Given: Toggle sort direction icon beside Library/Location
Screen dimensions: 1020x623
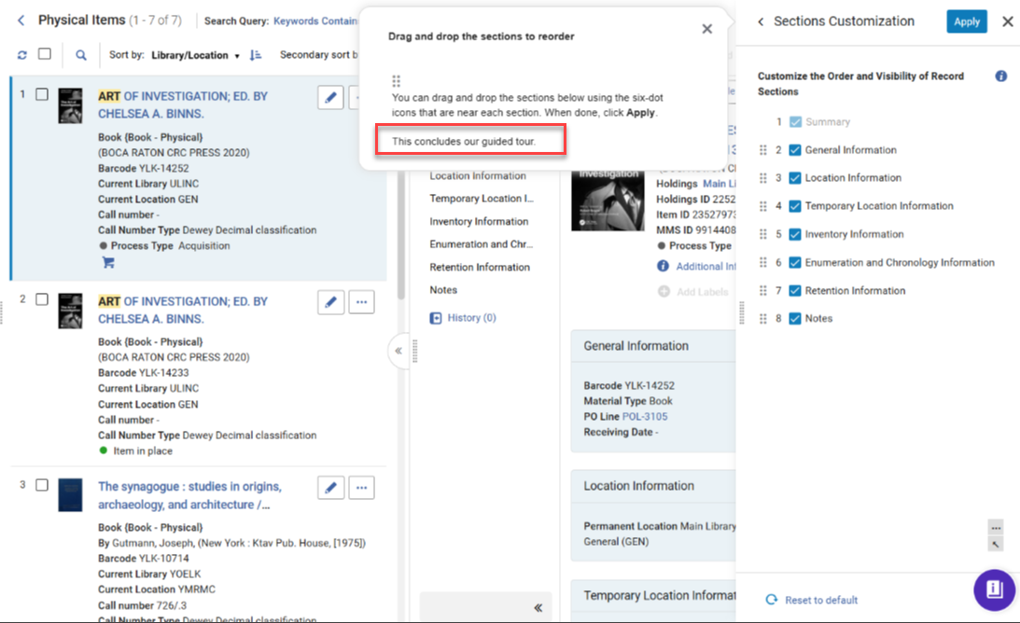Looking at the screenshot, I should pyautogui.click(x=256, y=55).
